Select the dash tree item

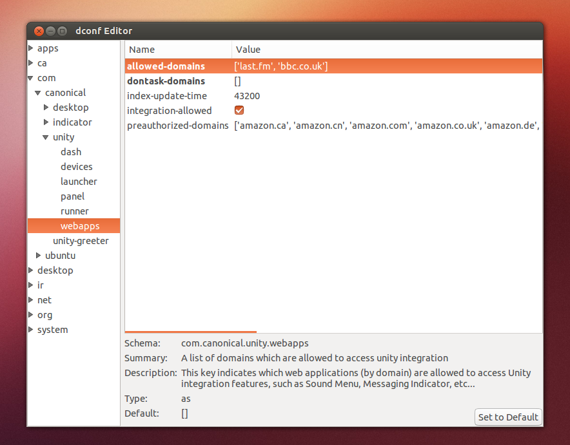pyautogui.click(x=70, y=151)
